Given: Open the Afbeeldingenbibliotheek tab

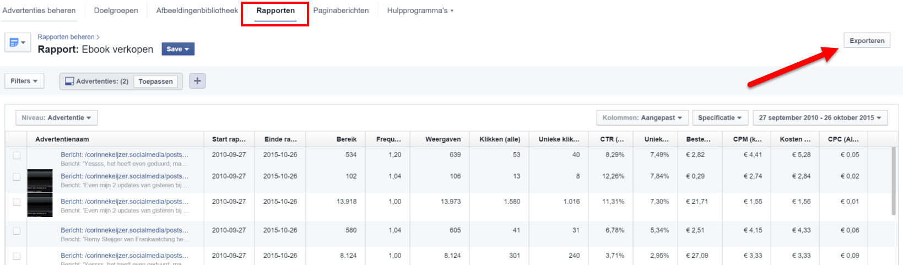Looking at the screenshot, I should [x=197, y=10].
